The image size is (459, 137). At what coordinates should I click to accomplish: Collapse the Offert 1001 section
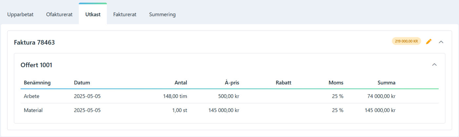434,65
